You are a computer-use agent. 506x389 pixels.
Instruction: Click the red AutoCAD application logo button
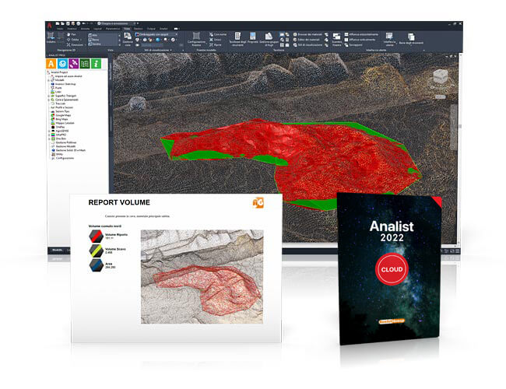pos(49,26)
